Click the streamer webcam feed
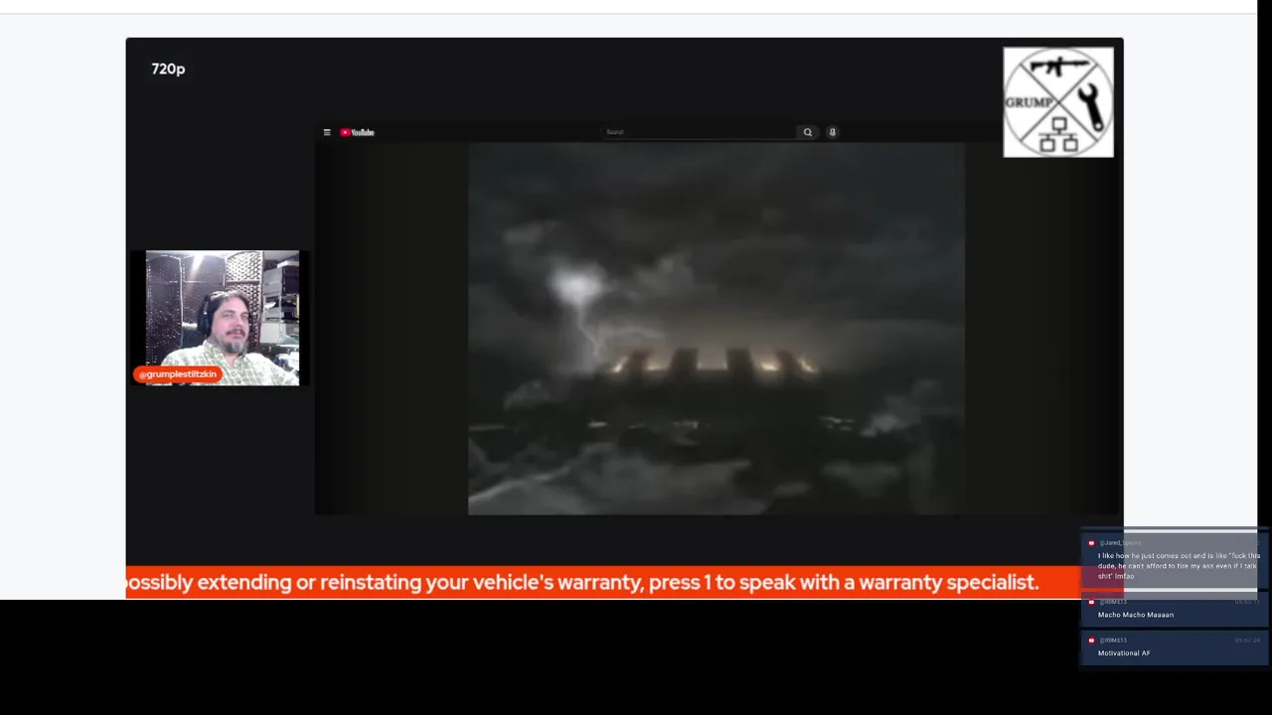 (223, 318)
